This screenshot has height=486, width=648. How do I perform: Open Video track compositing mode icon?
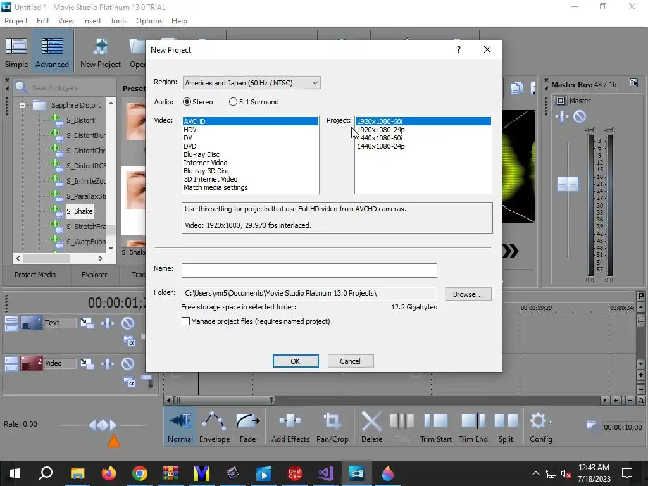pyautogui.click(x=87, y=363)
